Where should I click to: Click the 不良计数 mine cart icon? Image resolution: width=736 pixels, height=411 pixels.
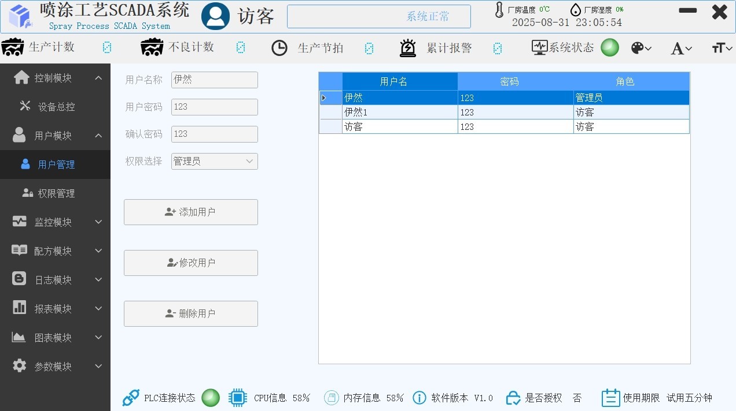point(152,48)
